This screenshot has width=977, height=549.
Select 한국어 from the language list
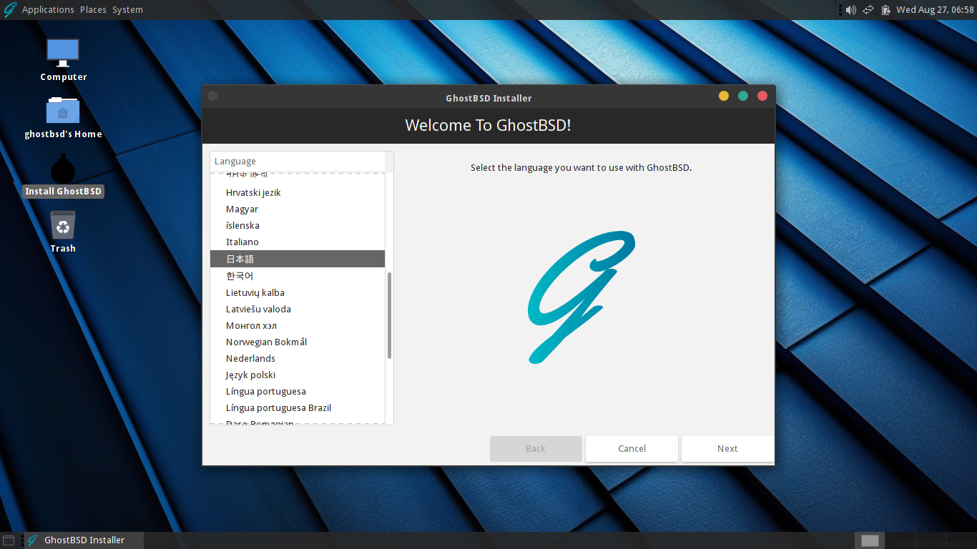pyautogui.click(x=239, y=275)
